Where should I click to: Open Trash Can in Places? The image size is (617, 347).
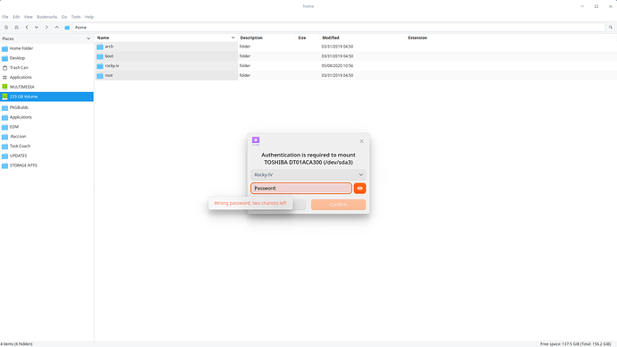[x=19, y=68]
